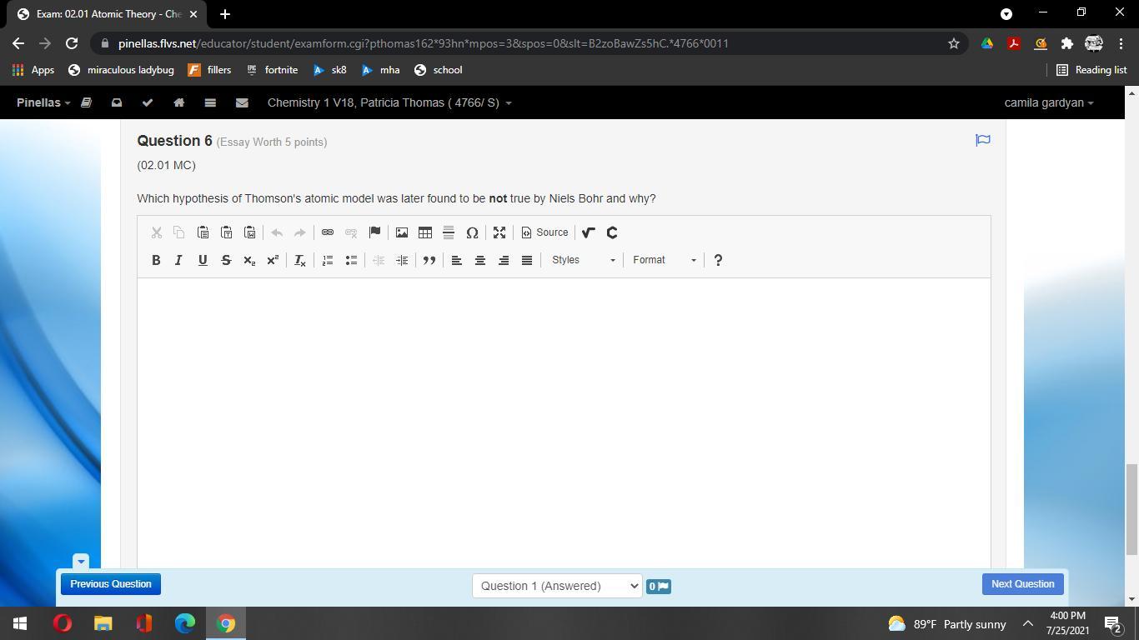
Task: Go to the Next Question
Action: (1022, 584)
